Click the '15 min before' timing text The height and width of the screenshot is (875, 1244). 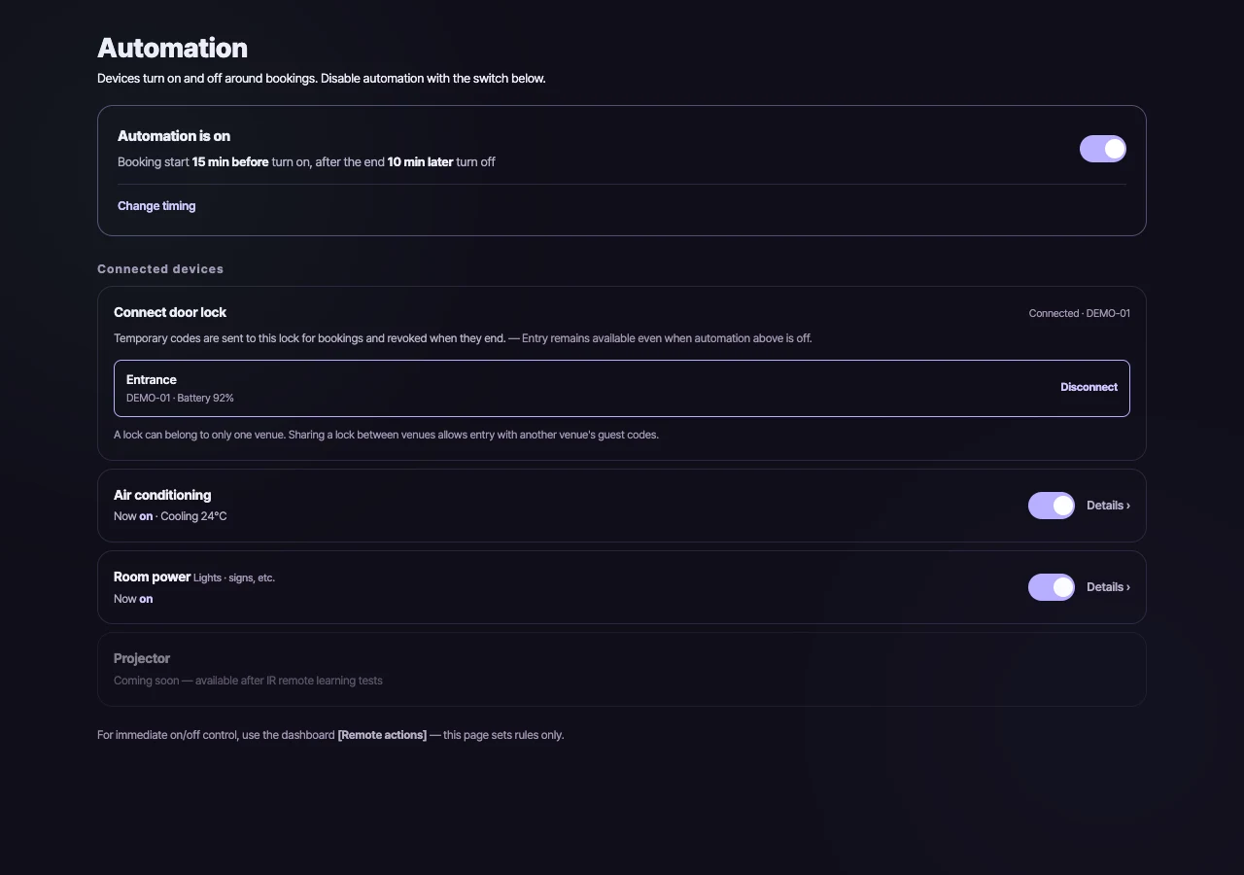(230, 162)
